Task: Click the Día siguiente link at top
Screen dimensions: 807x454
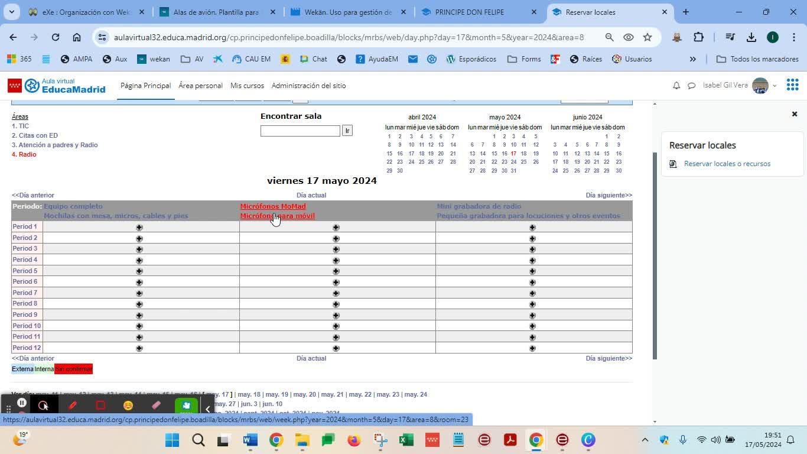Action: pyautogui.click(x=608, y=195)
